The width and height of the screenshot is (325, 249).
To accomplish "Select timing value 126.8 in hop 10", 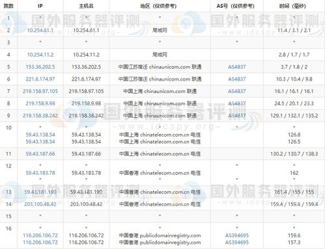I will point(294,135).
